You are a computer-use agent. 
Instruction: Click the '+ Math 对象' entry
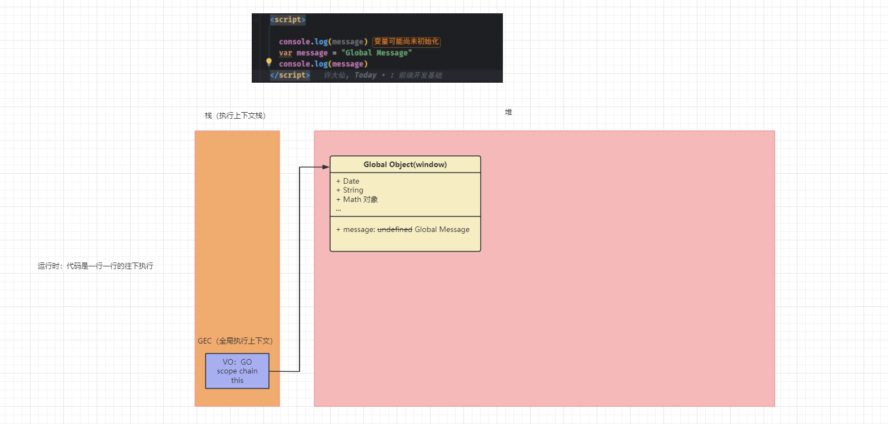click(357, 199)
